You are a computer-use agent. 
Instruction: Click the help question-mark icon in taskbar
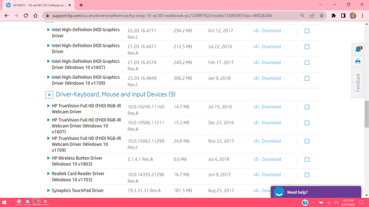pos(305,202)
